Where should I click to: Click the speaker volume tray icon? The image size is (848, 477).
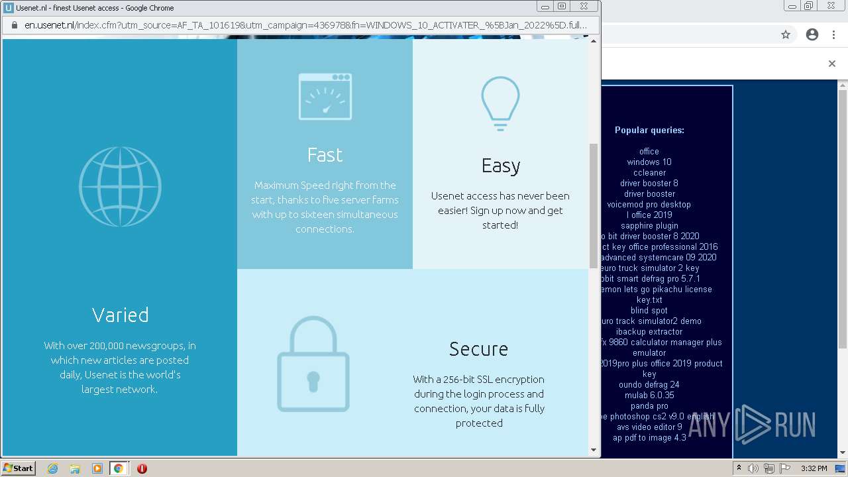click(753, 468)
